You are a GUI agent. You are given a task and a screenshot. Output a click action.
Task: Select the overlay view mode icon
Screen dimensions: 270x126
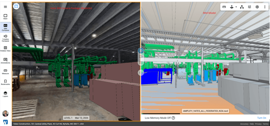tap(141, 57)
